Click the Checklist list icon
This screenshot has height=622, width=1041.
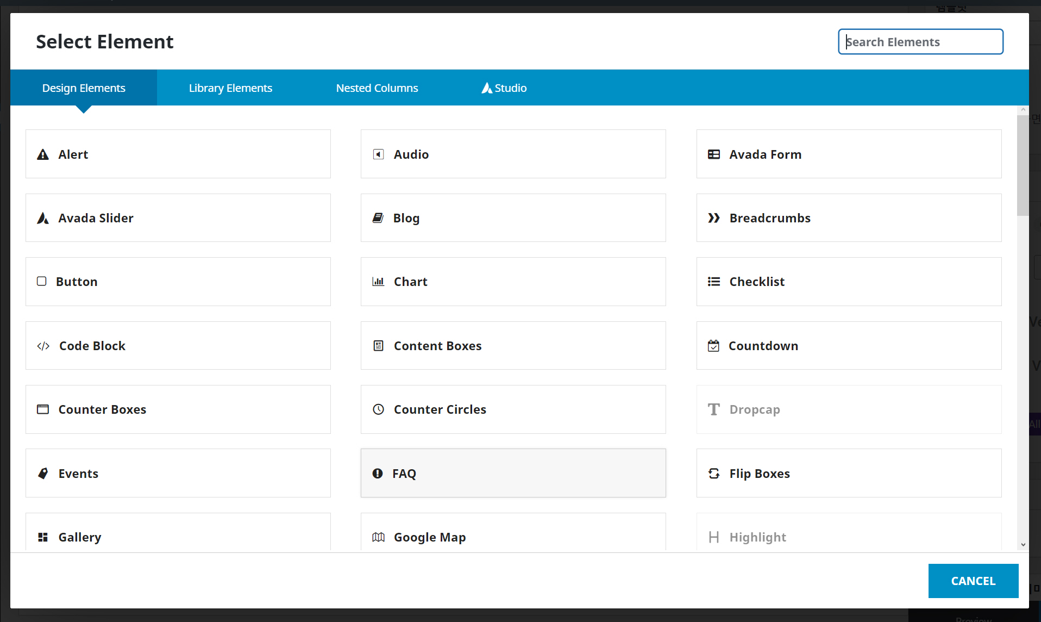pyautogui.click(x=714, y=282)
